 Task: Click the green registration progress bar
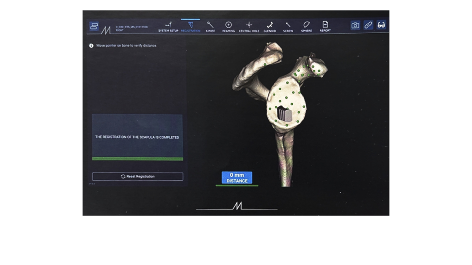point(137,159)
